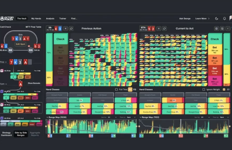The height and width of the screenshot is (150, 232).
Task: Toggle dark mode moon icon
Action: [216, 19]
